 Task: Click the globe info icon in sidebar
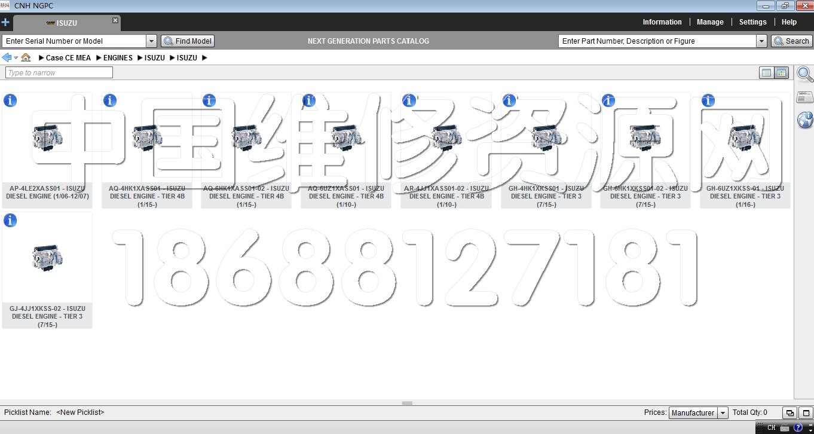pyautogui.click(x=804, y=120)
